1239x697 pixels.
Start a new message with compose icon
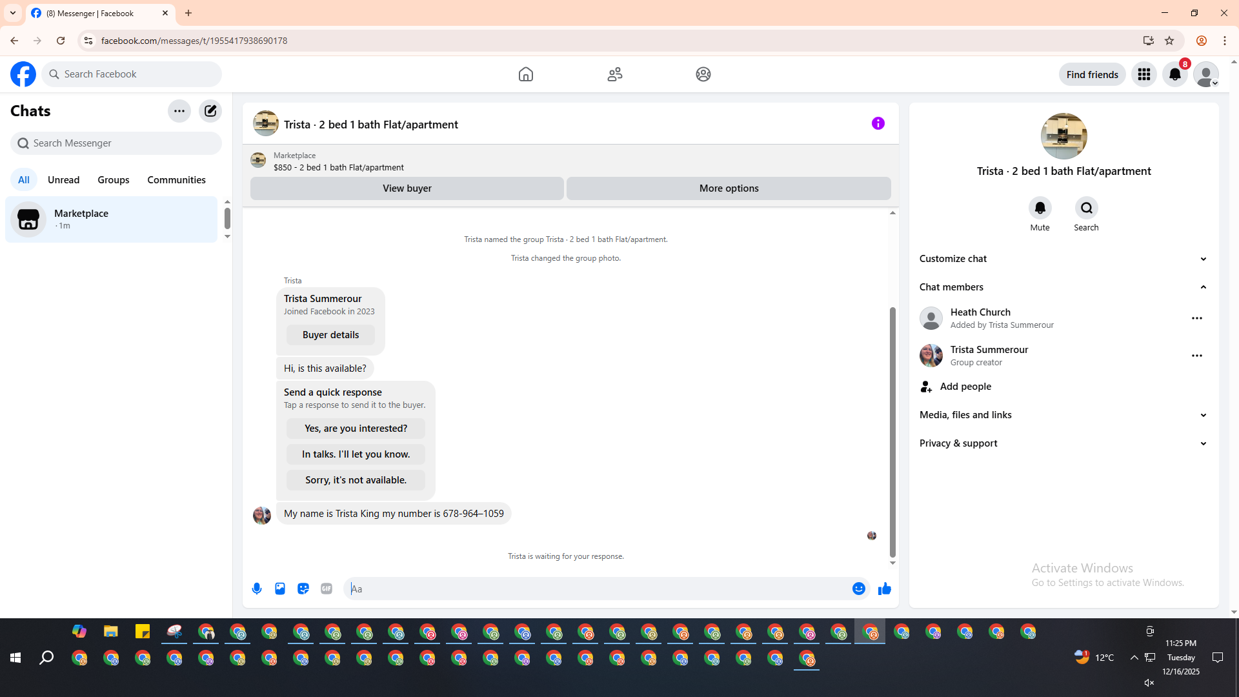[210, 111]
